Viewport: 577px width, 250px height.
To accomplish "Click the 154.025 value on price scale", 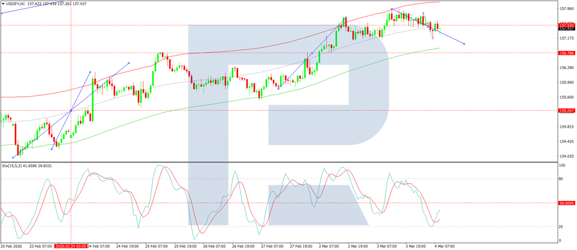I will pyautogui.click(x=566, y=157).
